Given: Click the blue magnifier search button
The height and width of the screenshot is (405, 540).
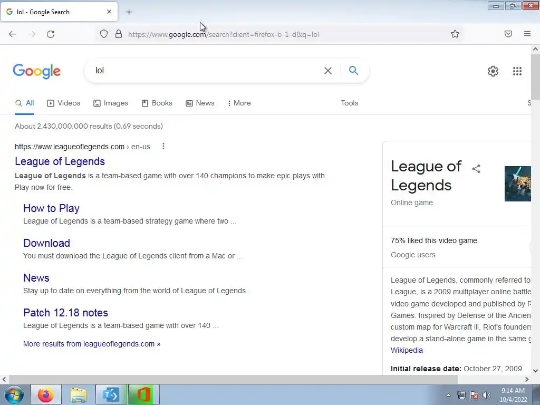Looking at the screenshot, I should coord(353,70).
